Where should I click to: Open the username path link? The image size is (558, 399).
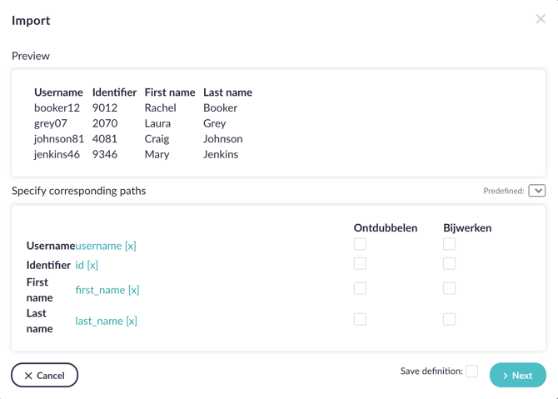click(x=98, y=246)
